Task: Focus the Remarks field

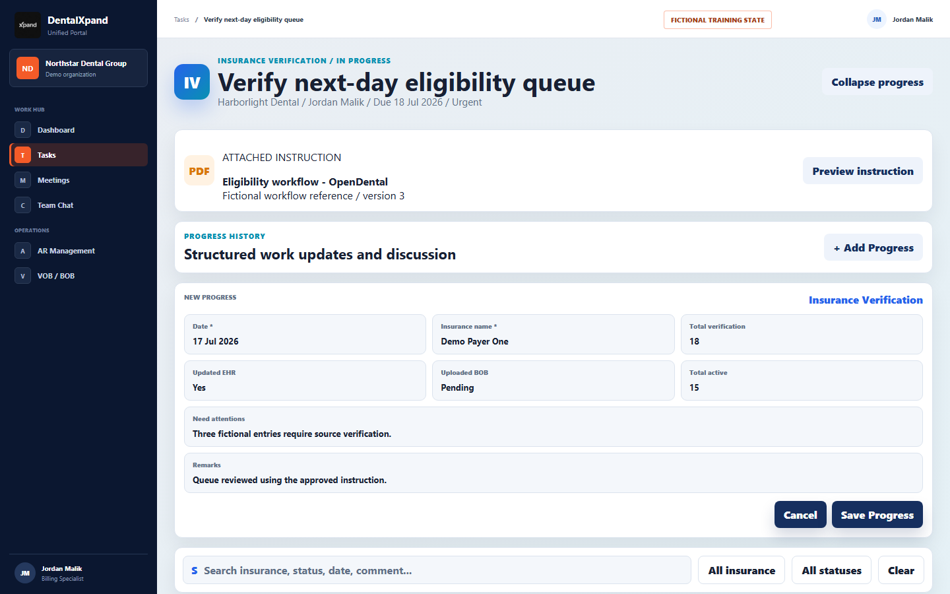Action: point(554,473)
